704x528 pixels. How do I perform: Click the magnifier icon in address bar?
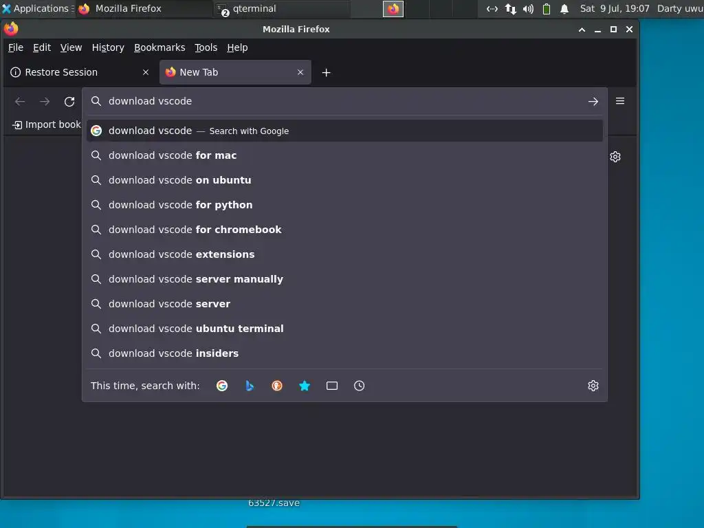[x=96, y=101]
